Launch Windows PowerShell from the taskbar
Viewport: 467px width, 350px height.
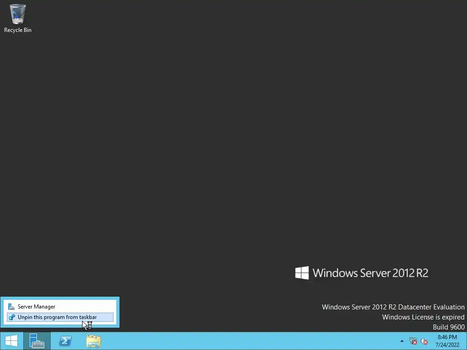click(65, 341)
